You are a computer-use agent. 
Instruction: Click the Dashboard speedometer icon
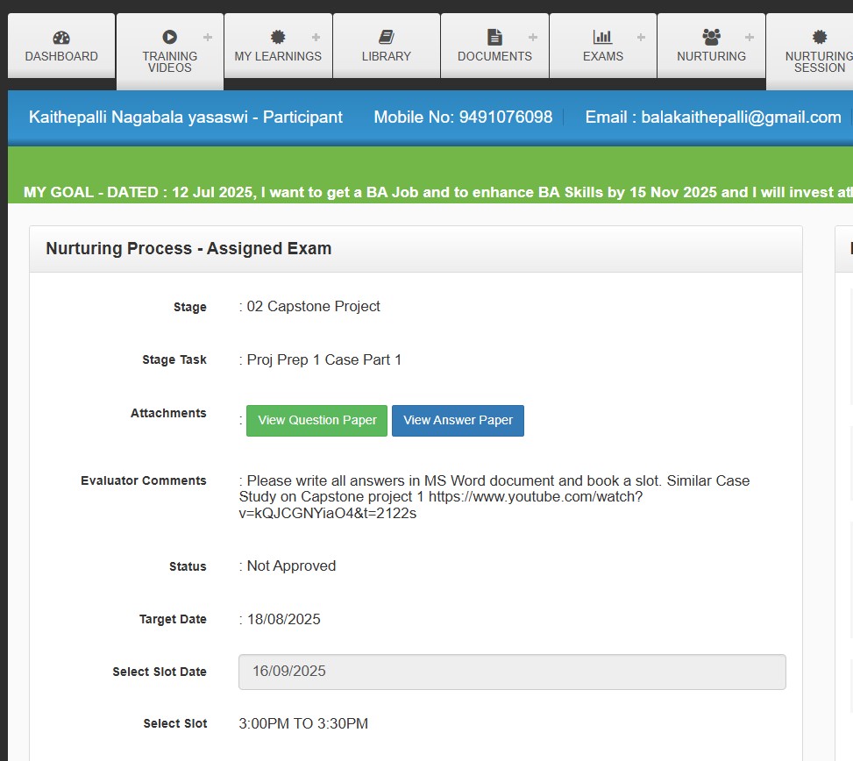(61, 38)
